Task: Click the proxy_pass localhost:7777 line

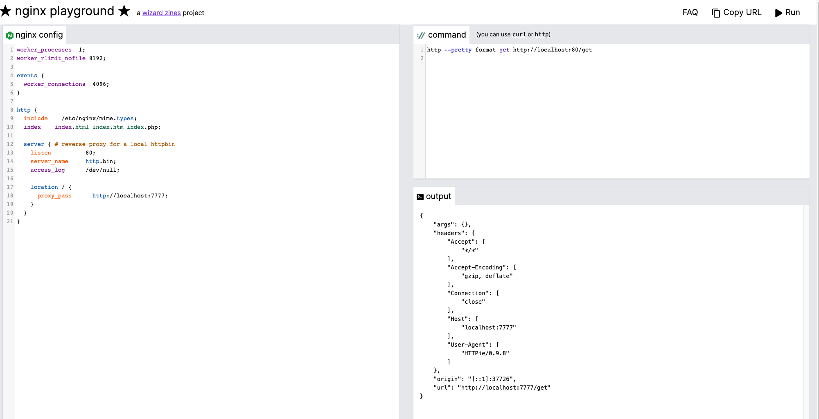Action: (x=102, y=196)
